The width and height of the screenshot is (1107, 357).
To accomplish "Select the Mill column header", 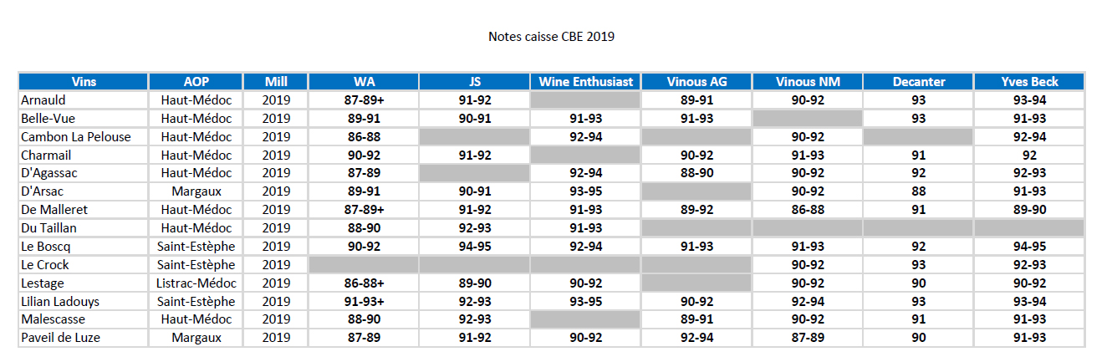I will (x=276, y=82).
